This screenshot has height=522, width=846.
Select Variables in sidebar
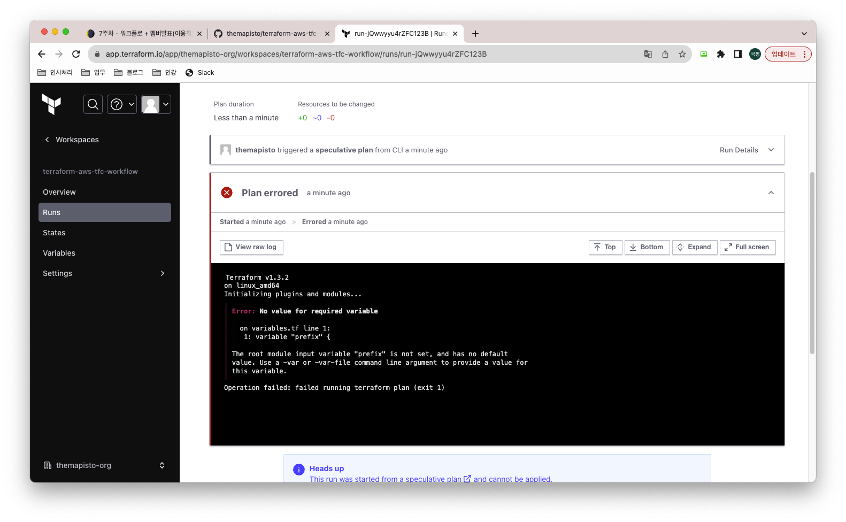(105, 253)
